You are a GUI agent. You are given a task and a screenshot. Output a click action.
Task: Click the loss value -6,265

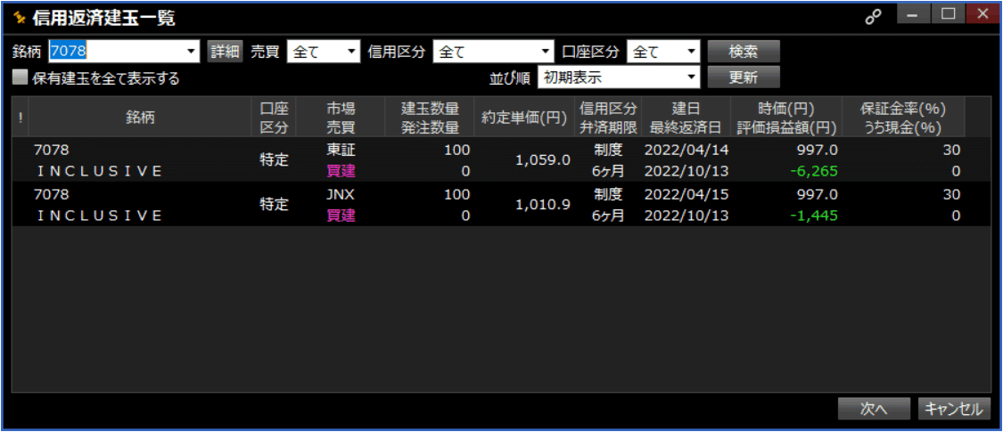pos(813,171)
